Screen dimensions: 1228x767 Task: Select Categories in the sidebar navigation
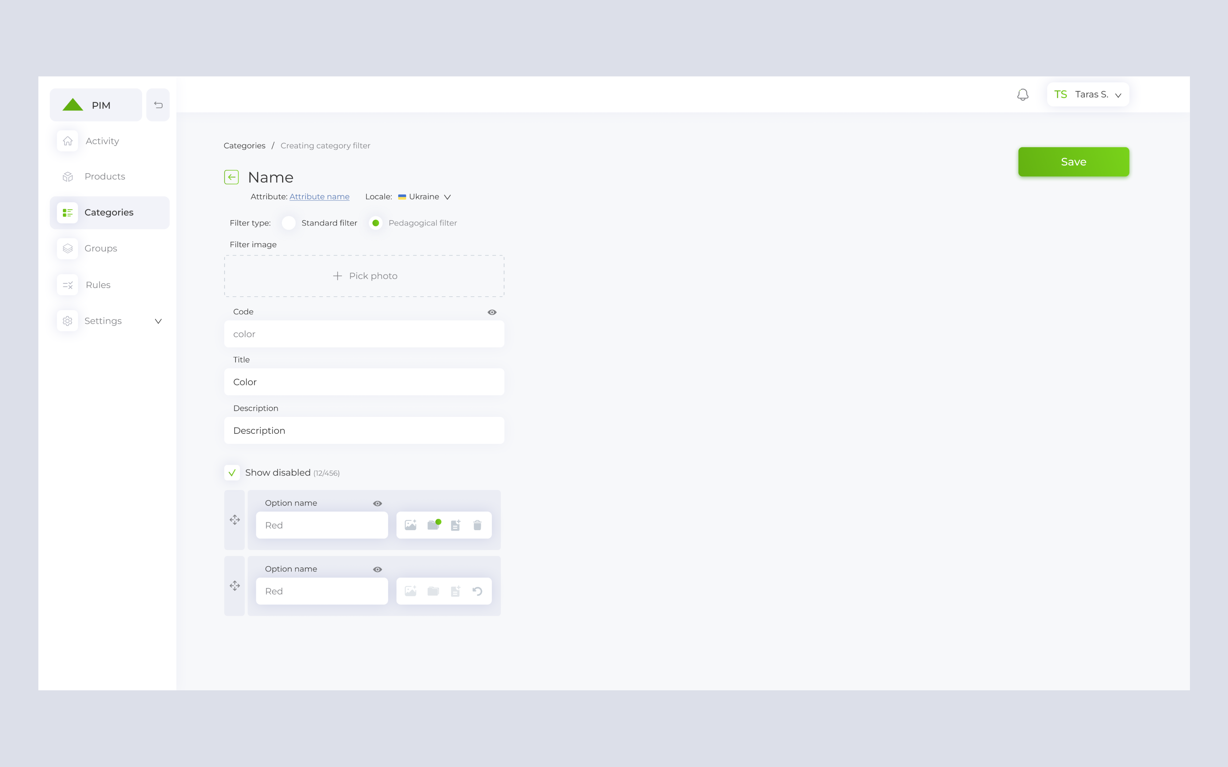coord(109,213)
